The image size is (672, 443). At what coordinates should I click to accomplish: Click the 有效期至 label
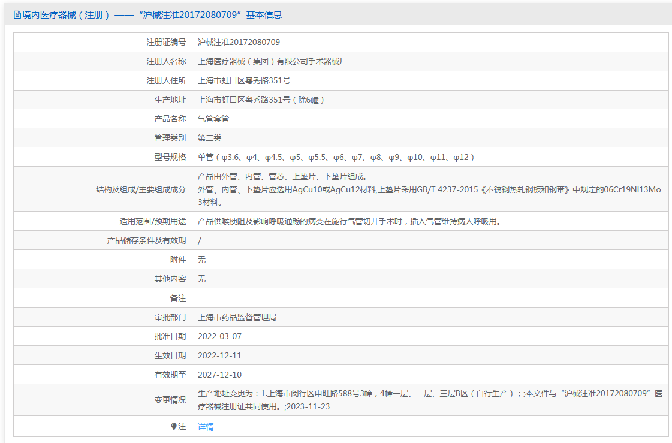click(x=170, y=375)
